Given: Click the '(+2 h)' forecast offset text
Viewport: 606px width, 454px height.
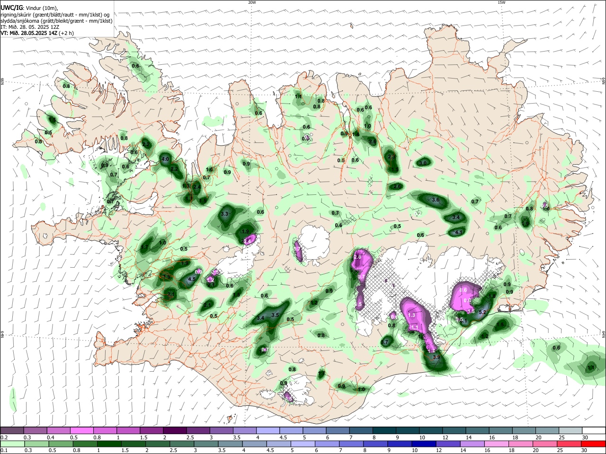Looking at the screenshot, I should (66, 33).
